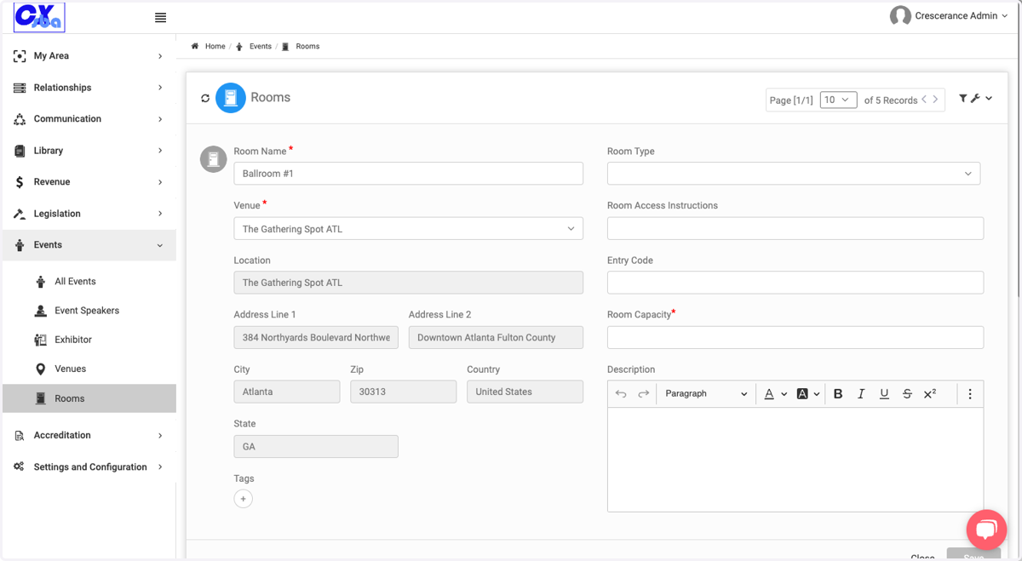Expand the Library menu

click(89, 151)
